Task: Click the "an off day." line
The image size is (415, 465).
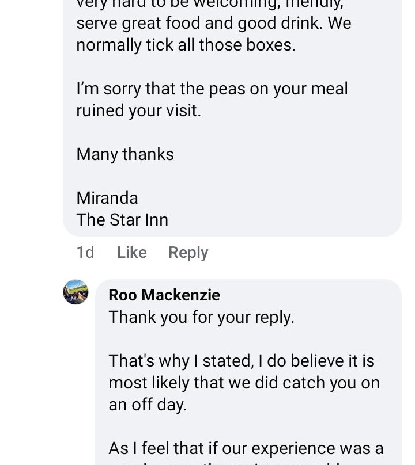Action: click(148, 405)
